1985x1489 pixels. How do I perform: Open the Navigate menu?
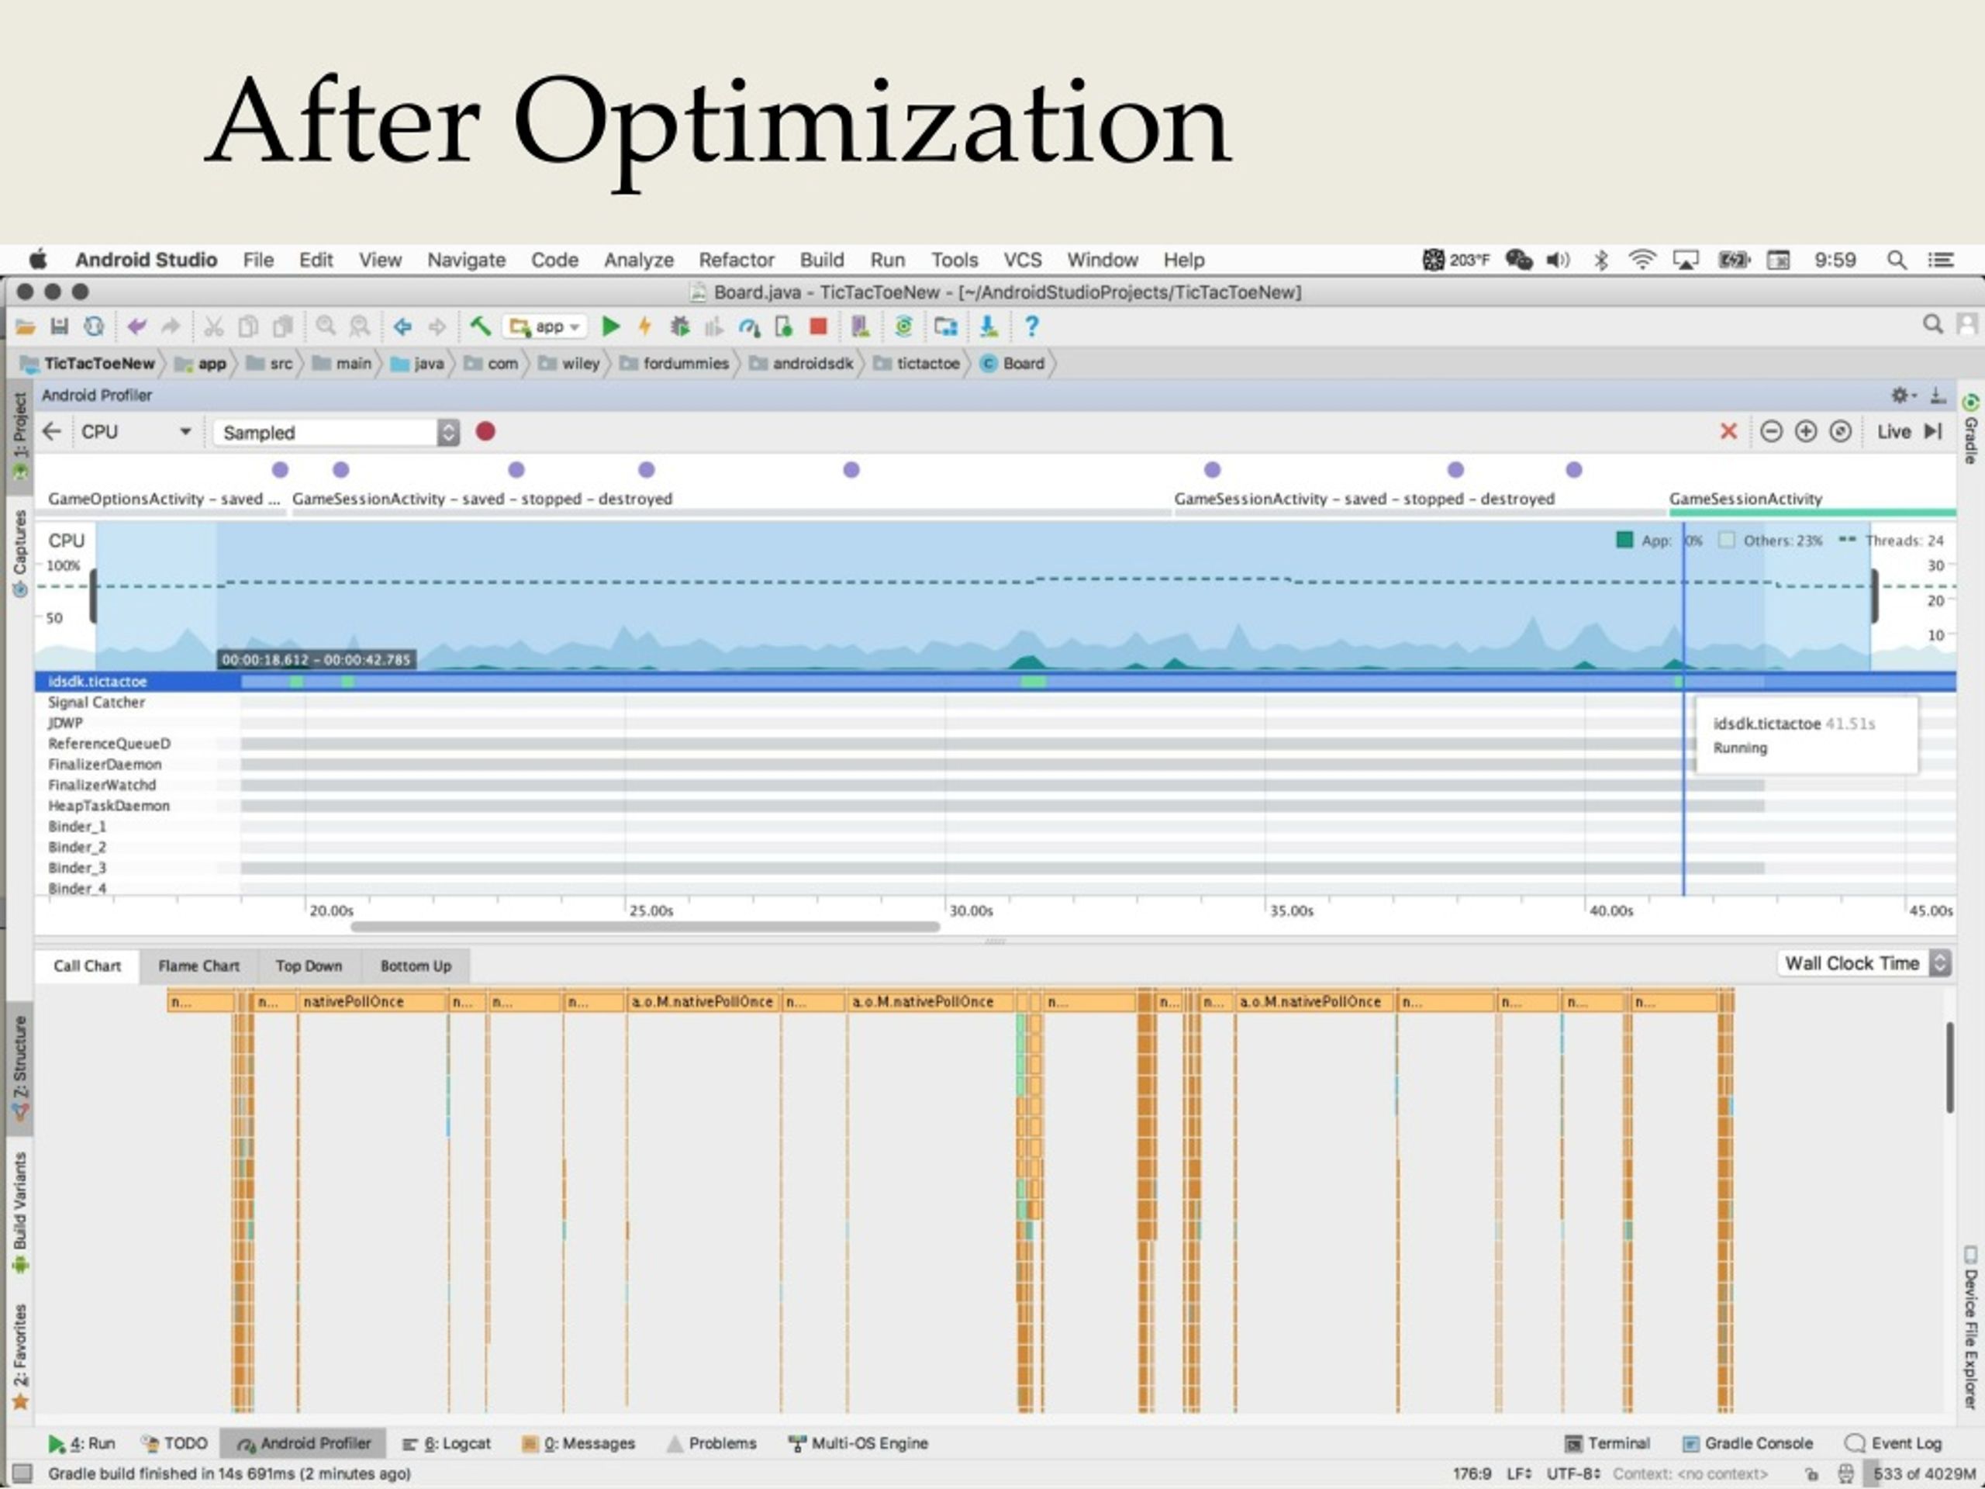click(466, 261)
